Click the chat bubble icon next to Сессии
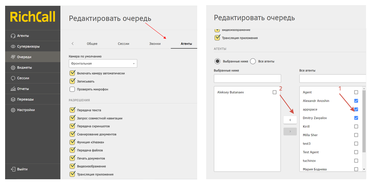The width and height of the screenshot is (373, 185). point(13,78)
